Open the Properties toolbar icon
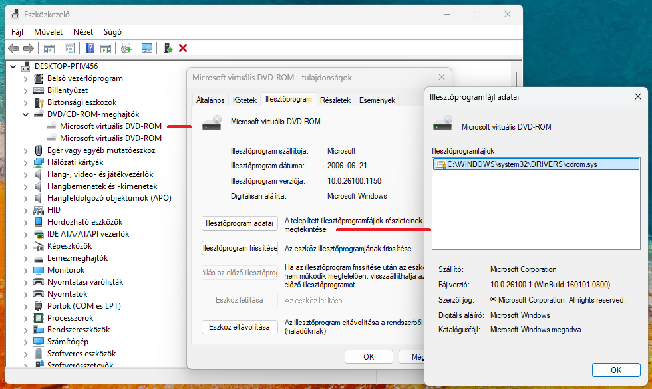652x389 pixels. [x=69, y=48]
